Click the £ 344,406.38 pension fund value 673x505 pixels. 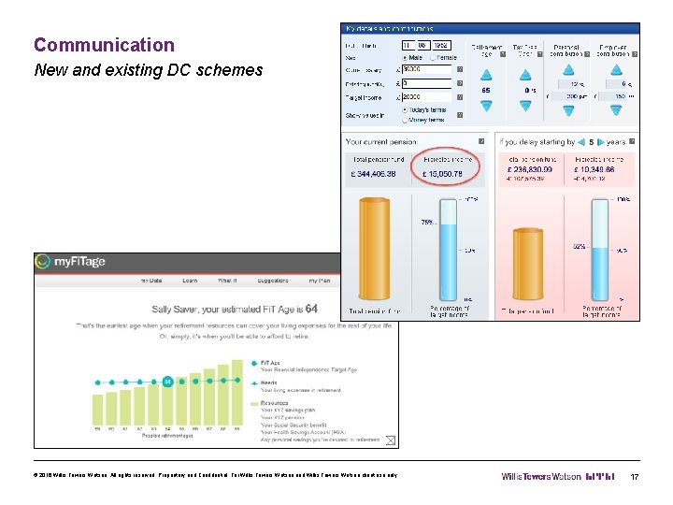tap(373, 174)
